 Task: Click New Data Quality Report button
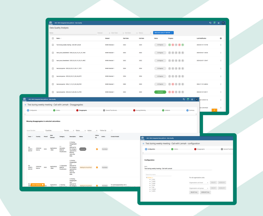tap(163, 33)
